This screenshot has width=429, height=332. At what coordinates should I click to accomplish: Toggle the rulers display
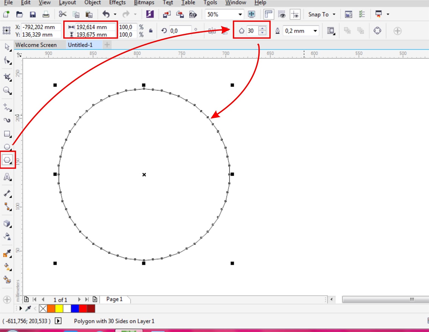coord(268,14)
